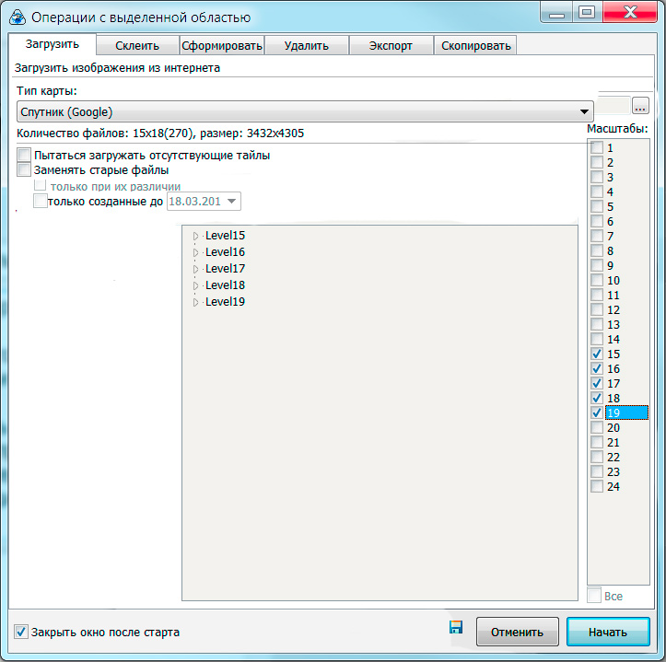This screenshot has width=666, height=662.
Task: Expand the Level15 tree node
Action: pyautogui.click(x=195, y=237)
